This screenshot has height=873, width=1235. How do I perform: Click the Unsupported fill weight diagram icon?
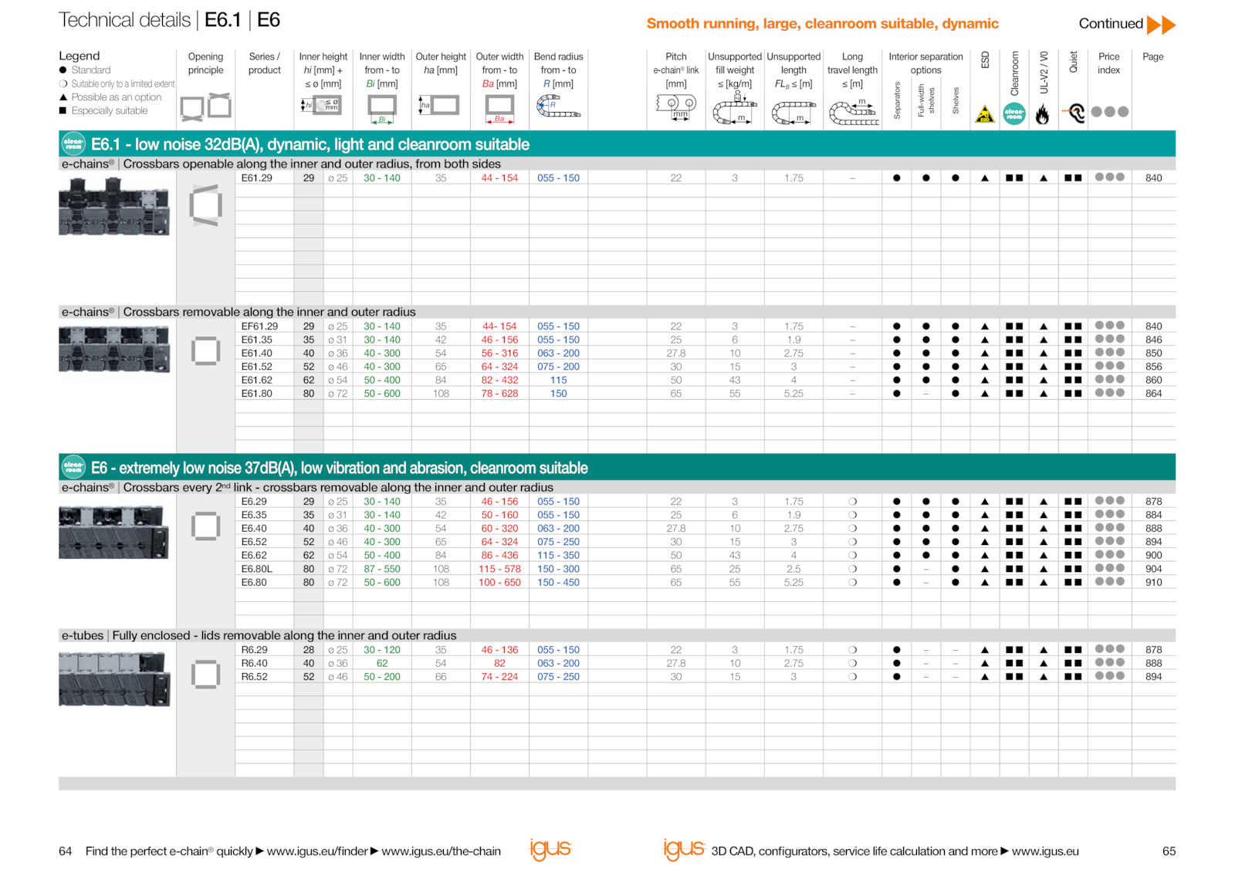coord(735,108)
